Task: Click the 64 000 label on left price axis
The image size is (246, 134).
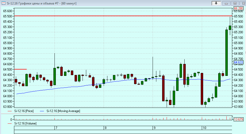Action: [x=7, y=96]
